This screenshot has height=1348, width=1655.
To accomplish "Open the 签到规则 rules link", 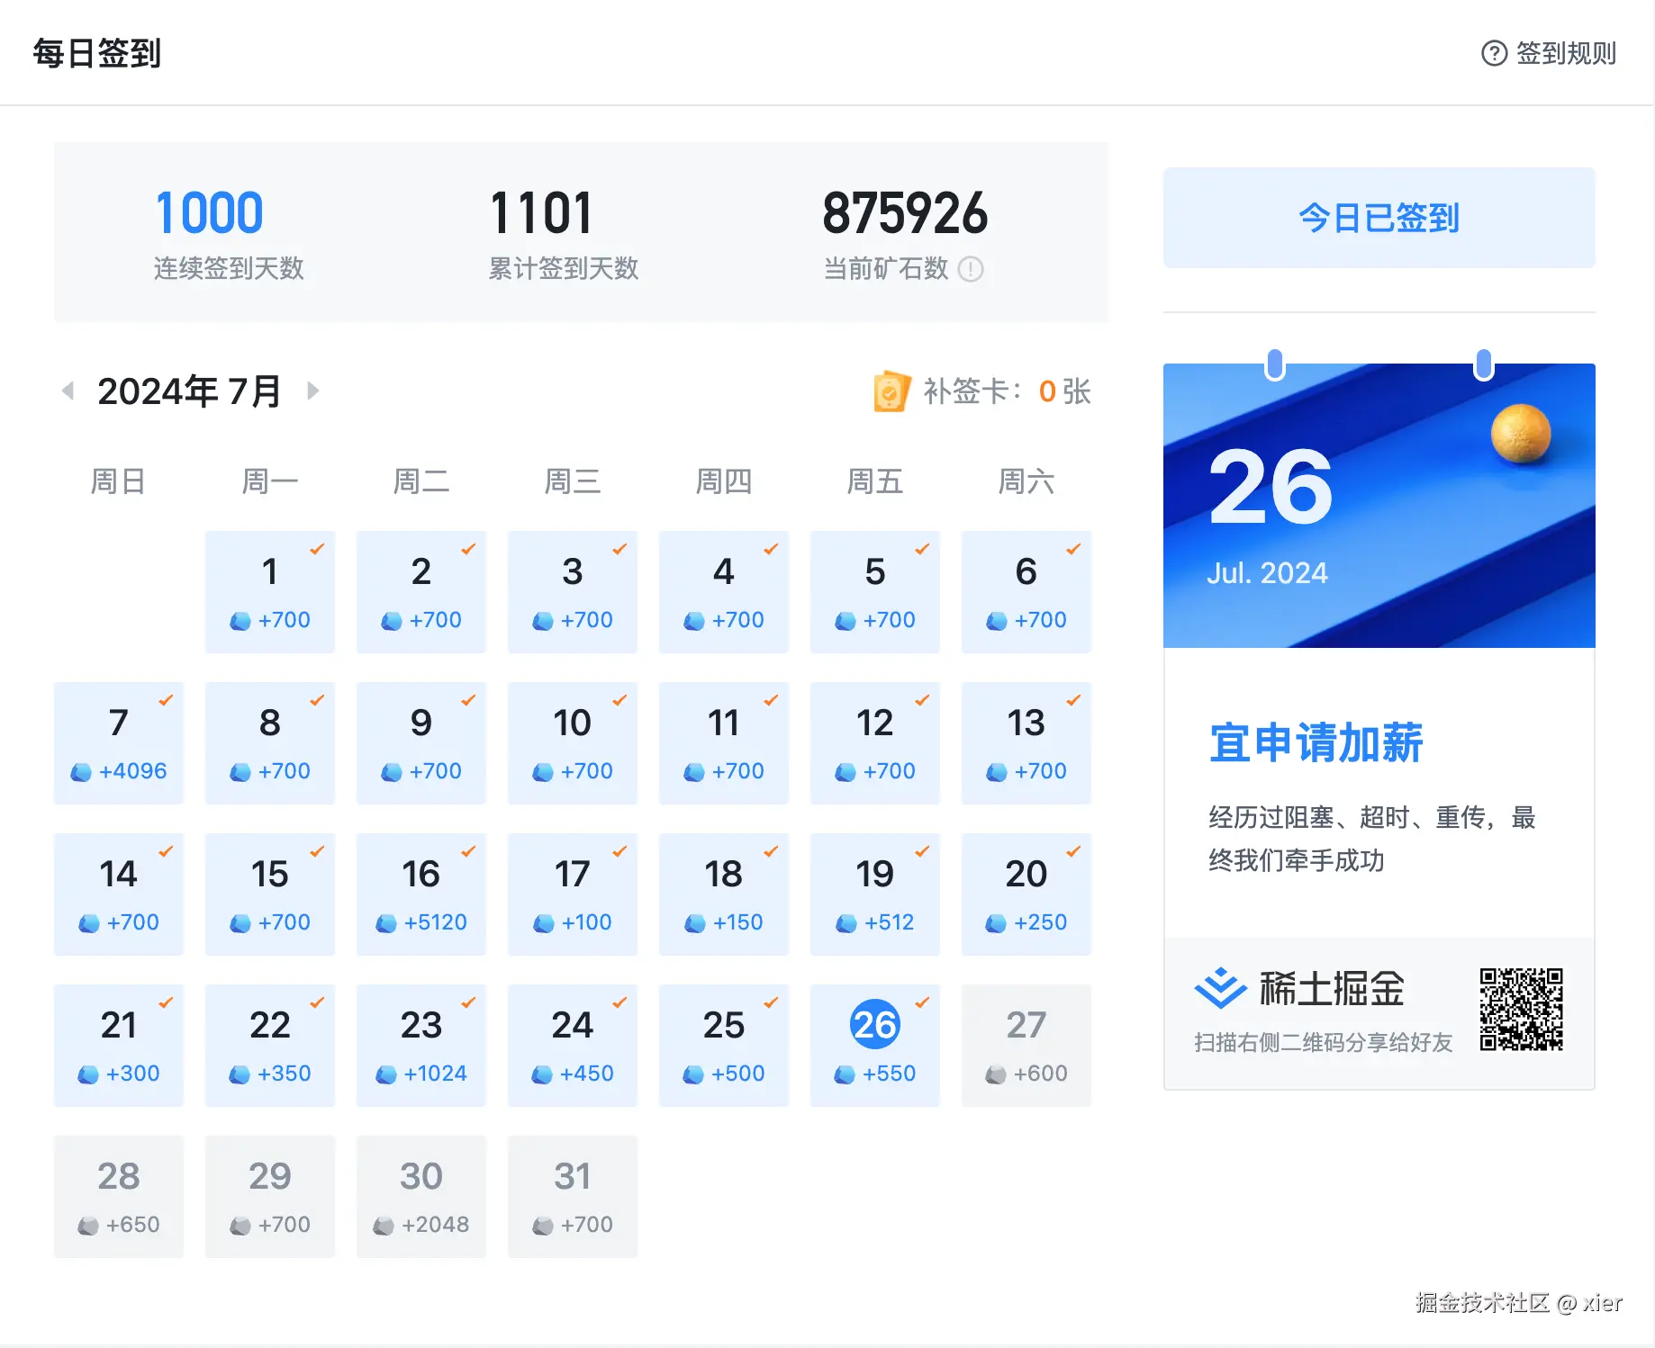I will [x=1565, y=53].
